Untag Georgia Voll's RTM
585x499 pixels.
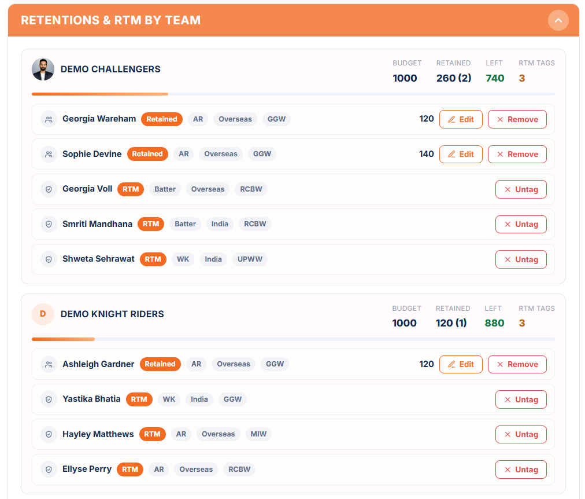[521, 189]
